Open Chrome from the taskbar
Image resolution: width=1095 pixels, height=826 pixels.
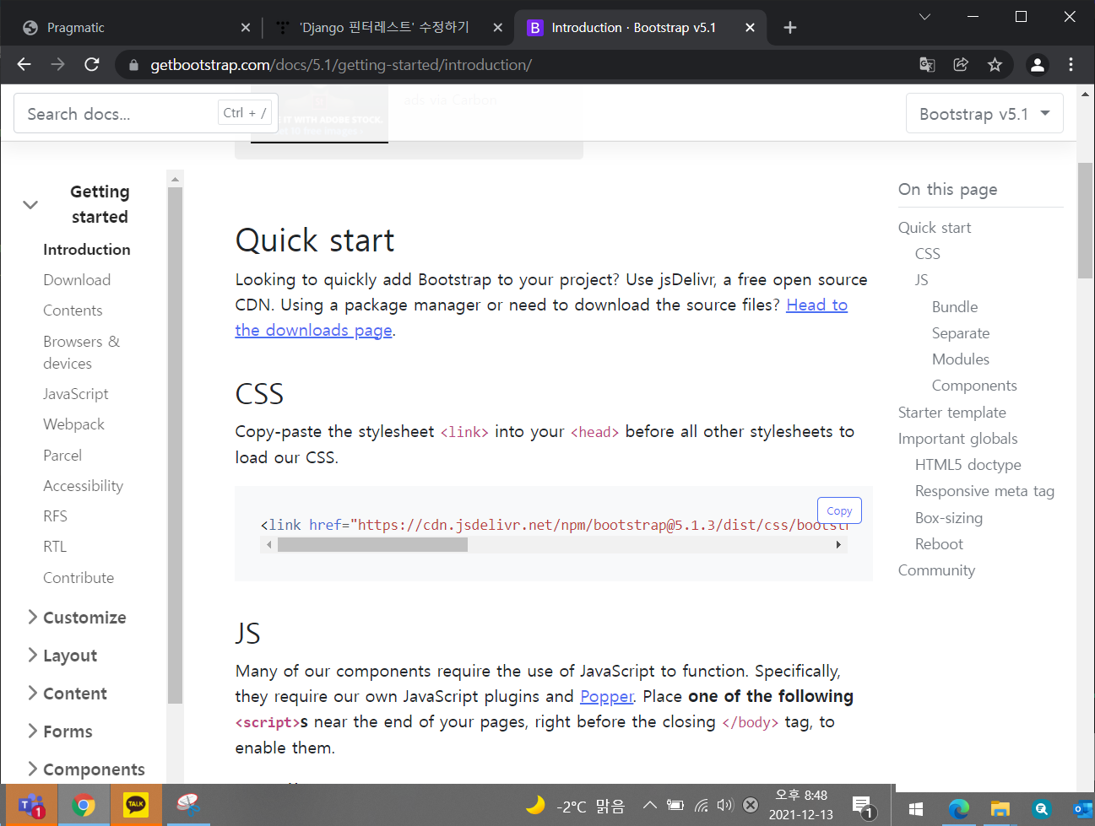click(84, 806)
